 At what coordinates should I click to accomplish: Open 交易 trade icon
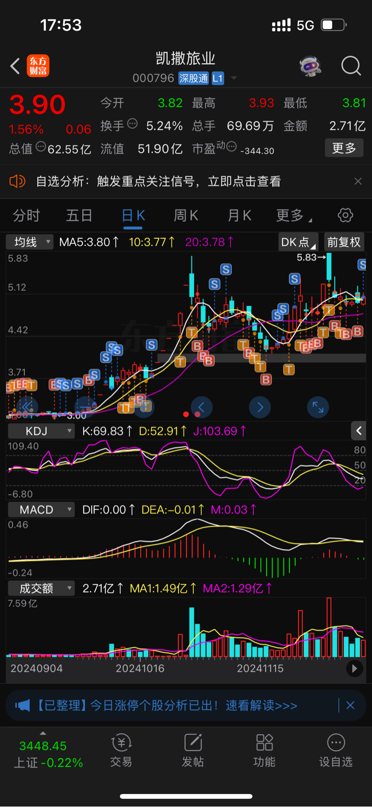[121, 750]
